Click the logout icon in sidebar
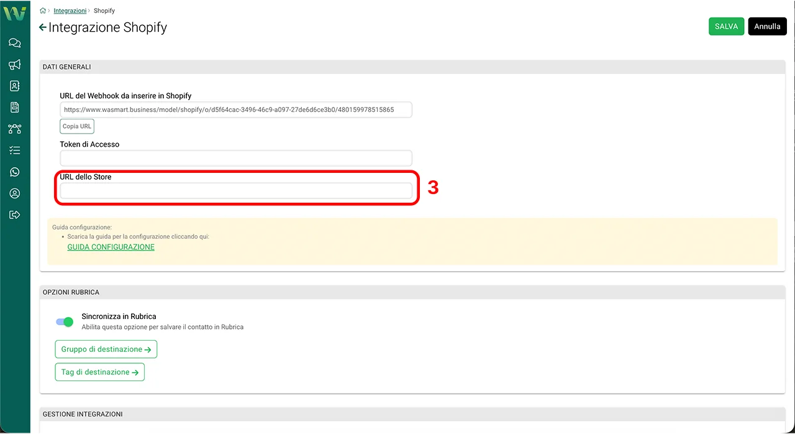Screen dimensions: 795x434 coord(15,215)
